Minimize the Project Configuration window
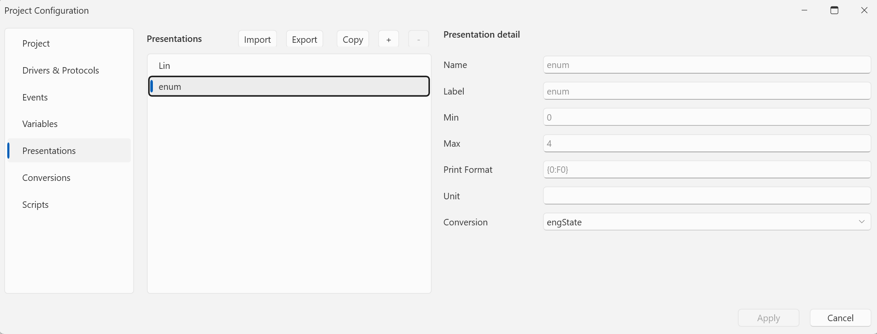 coord(804,10)
